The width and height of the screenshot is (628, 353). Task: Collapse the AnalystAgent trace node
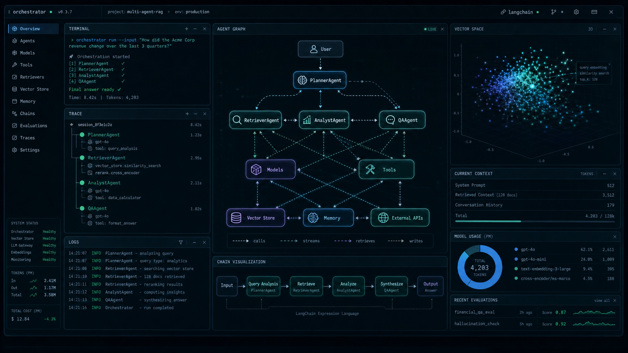pos(82,183)
